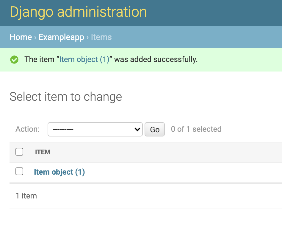Click the arrow separator after Home
The image size is (282, 236).
tap(35, 37)
